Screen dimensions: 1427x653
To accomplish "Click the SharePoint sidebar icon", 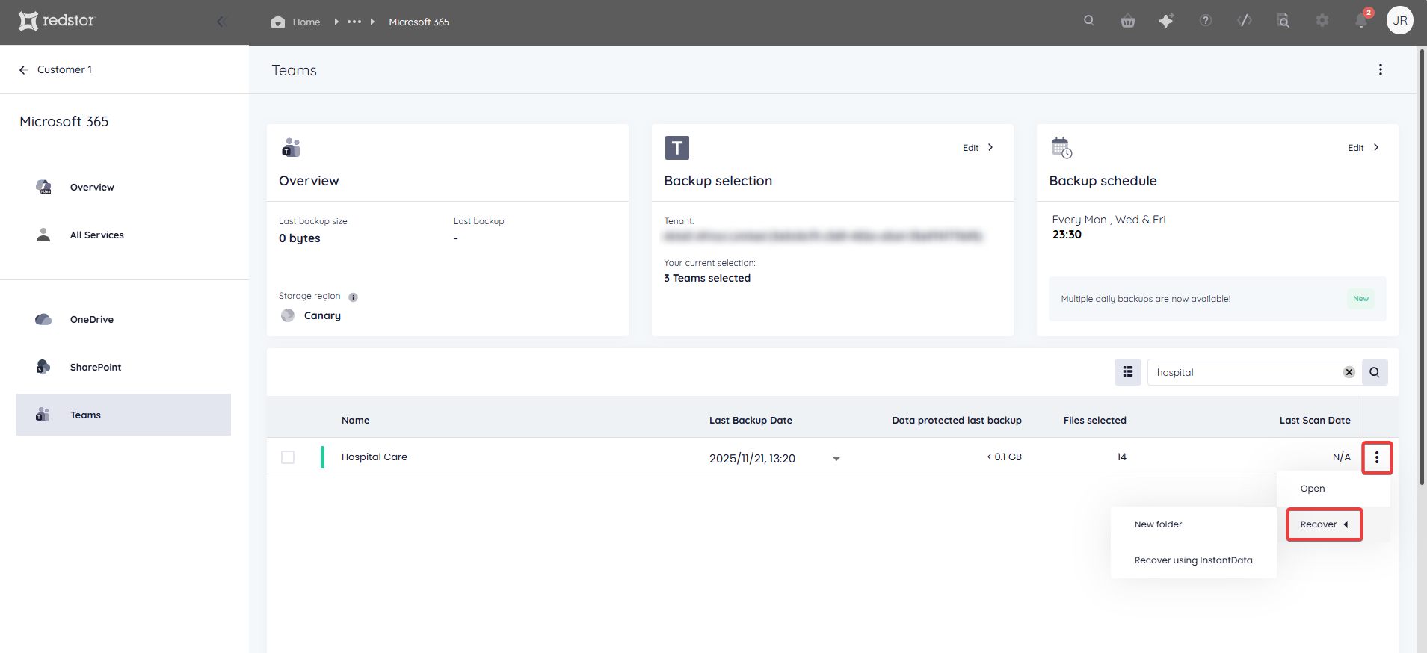I will [43, 367].
